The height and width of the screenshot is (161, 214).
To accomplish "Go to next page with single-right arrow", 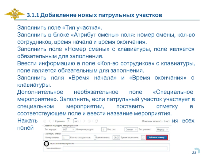I will 84,121.
